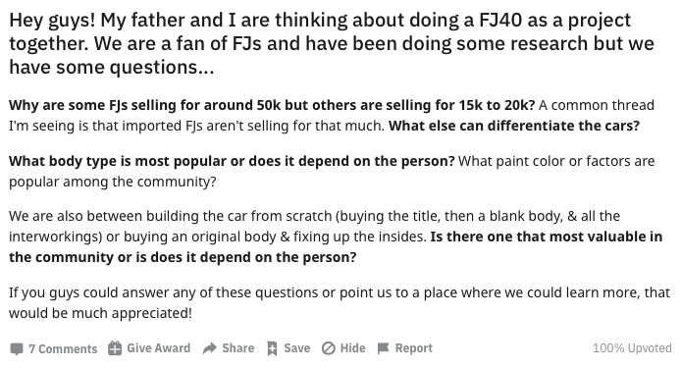The width and height of the screenshot is (681, 368).
Task: Click the curved arrow share icon
Action: (210, 348)
